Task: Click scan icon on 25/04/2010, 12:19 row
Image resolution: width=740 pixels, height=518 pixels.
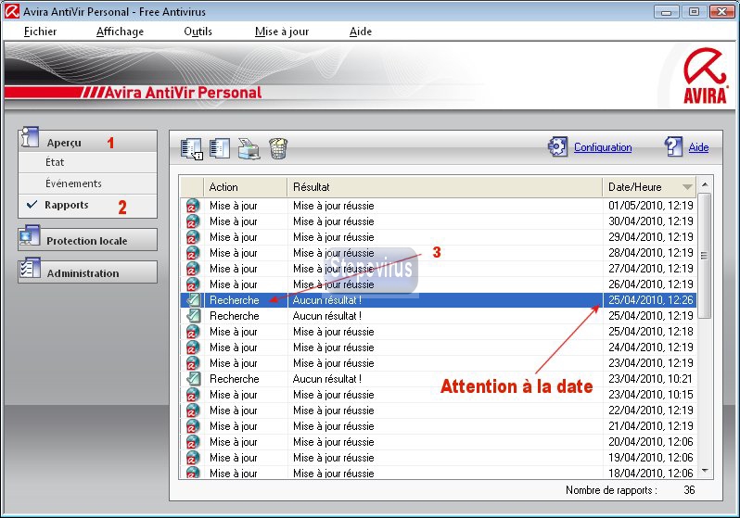Action: coord(193,316)
